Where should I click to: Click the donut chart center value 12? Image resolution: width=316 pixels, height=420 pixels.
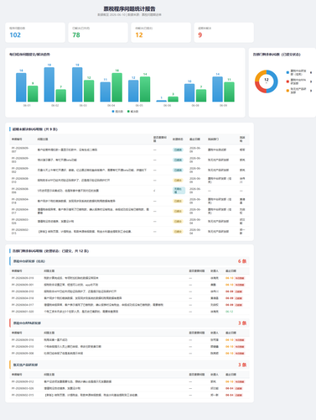coord(267,80)
